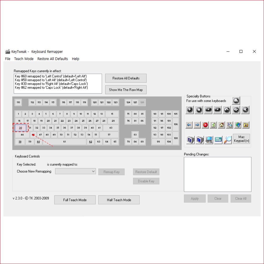Select key 90 on numpad layout
This screenshot has width=264, height=264.
pos(155,114)
